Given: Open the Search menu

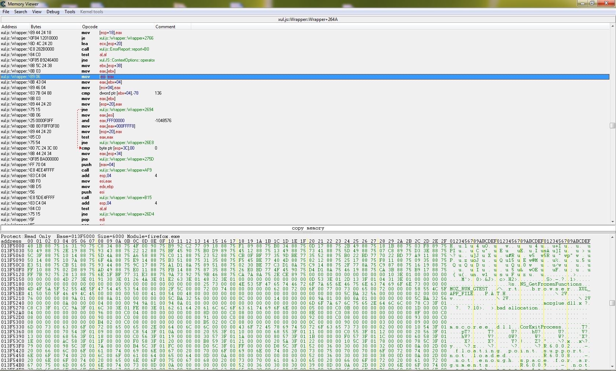Looking at the screenshot, I should (x=21, y=12).
